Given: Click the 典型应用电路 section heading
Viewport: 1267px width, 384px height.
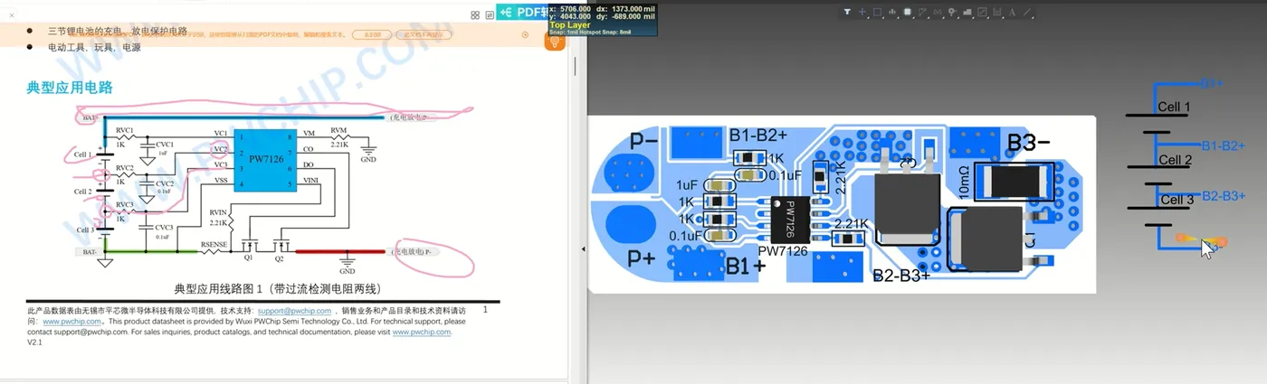Looking at the screenshot, I should coord(70,88).
